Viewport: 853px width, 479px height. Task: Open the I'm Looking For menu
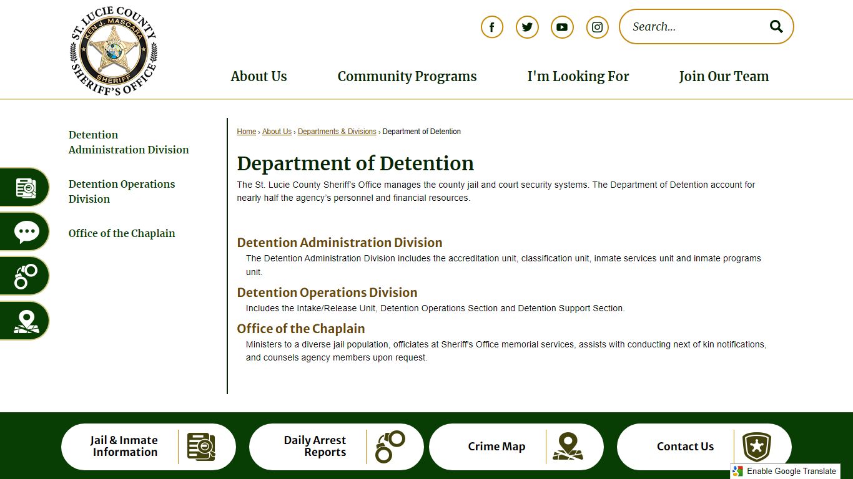coord(578,76)
